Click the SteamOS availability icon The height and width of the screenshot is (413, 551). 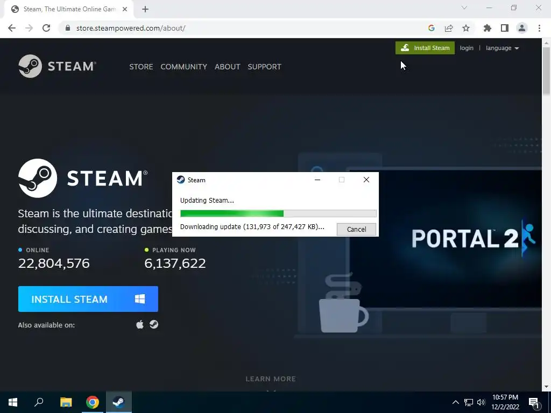coord(154,324)
